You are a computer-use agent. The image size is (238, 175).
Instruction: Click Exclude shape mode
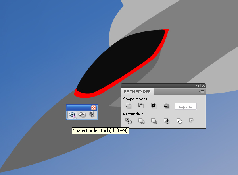166,106
